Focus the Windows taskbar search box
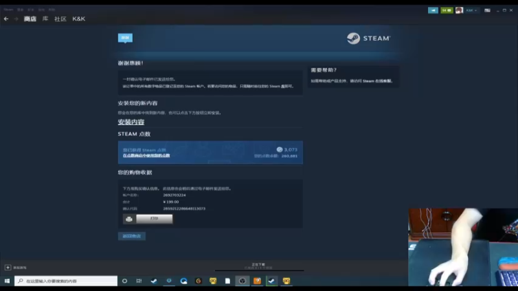Image resolution: width=518 pixels, height=291 pixels. pos(66,281)
